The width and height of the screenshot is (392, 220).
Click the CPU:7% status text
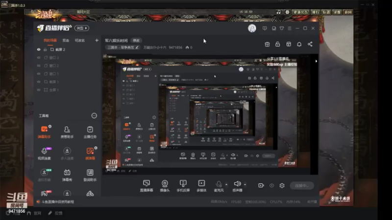point(276,202)
